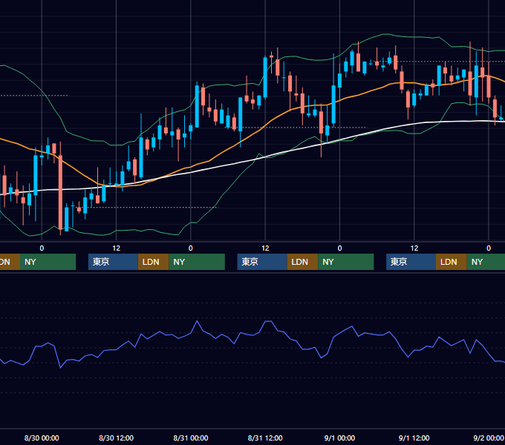Click the 8/30 00:00 time axis label
Viewport: 505px width, 445px height.
click(42, 438)
